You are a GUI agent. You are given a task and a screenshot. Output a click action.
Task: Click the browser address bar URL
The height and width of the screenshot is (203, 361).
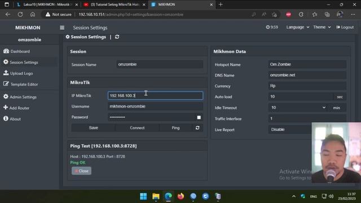pyautogui.click(x=131, y=15)
